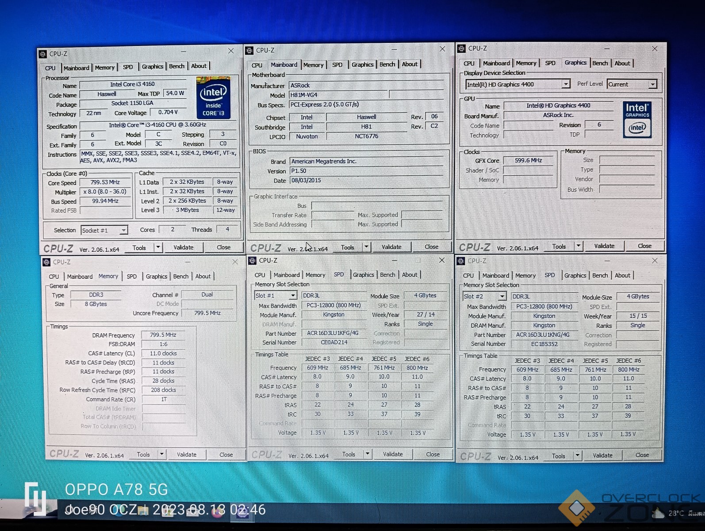This screenshot has height=531, width=705.
Task: Click Validate in the Intel HD Graphics window
Action: click(x=604, y=246)
